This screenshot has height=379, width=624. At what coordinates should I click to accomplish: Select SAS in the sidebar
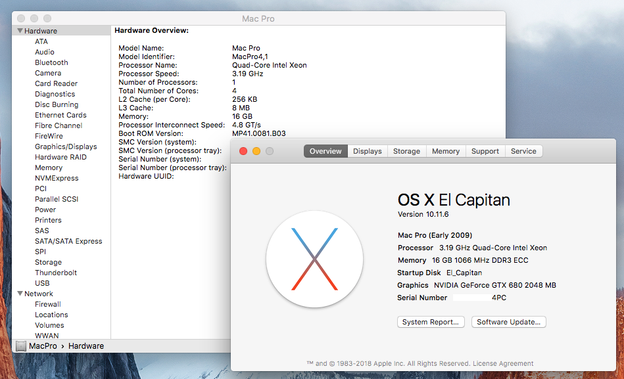pos(42,231)
